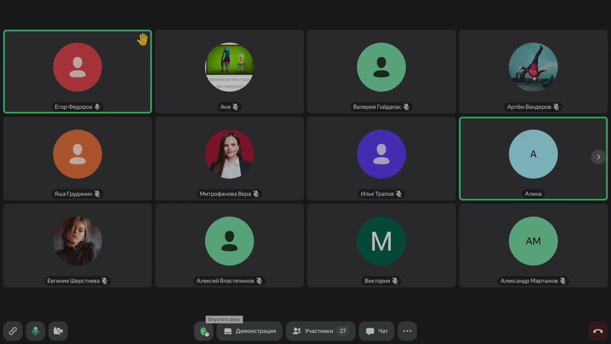Lower your raised hand
The image size is (611, 344).
pyautogui.click(x=203, y=331)
